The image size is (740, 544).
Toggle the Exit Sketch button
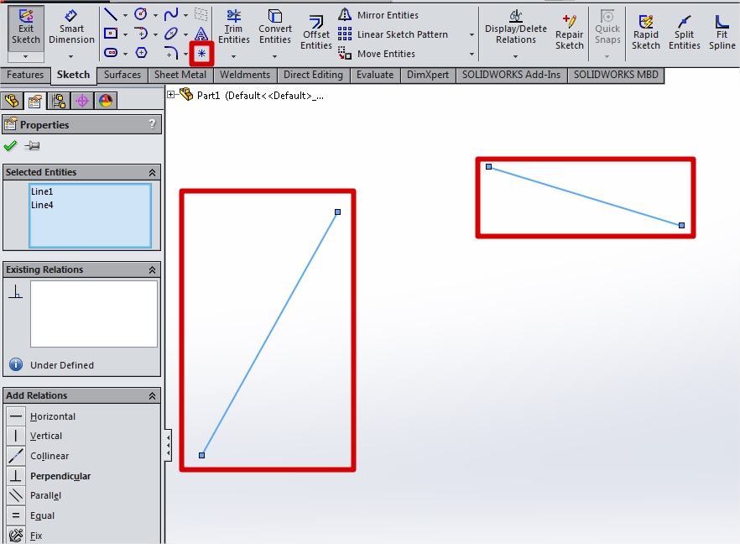[x=26, y=27]
